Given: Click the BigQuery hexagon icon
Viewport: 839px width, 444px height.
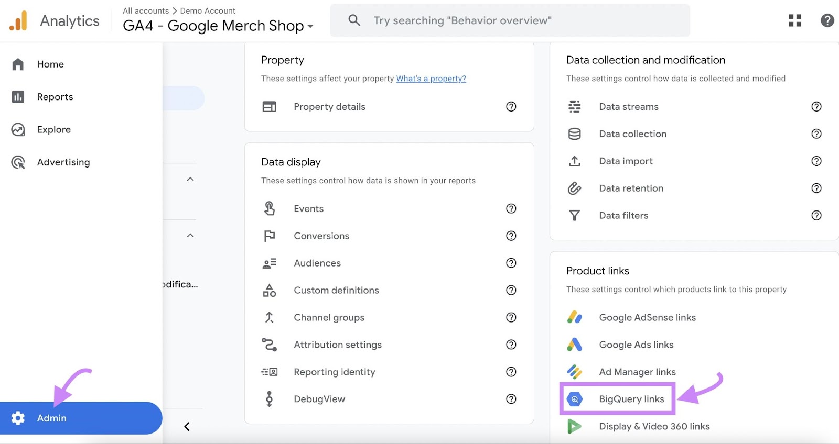Looking at the screenshot, I should (575, 399).
